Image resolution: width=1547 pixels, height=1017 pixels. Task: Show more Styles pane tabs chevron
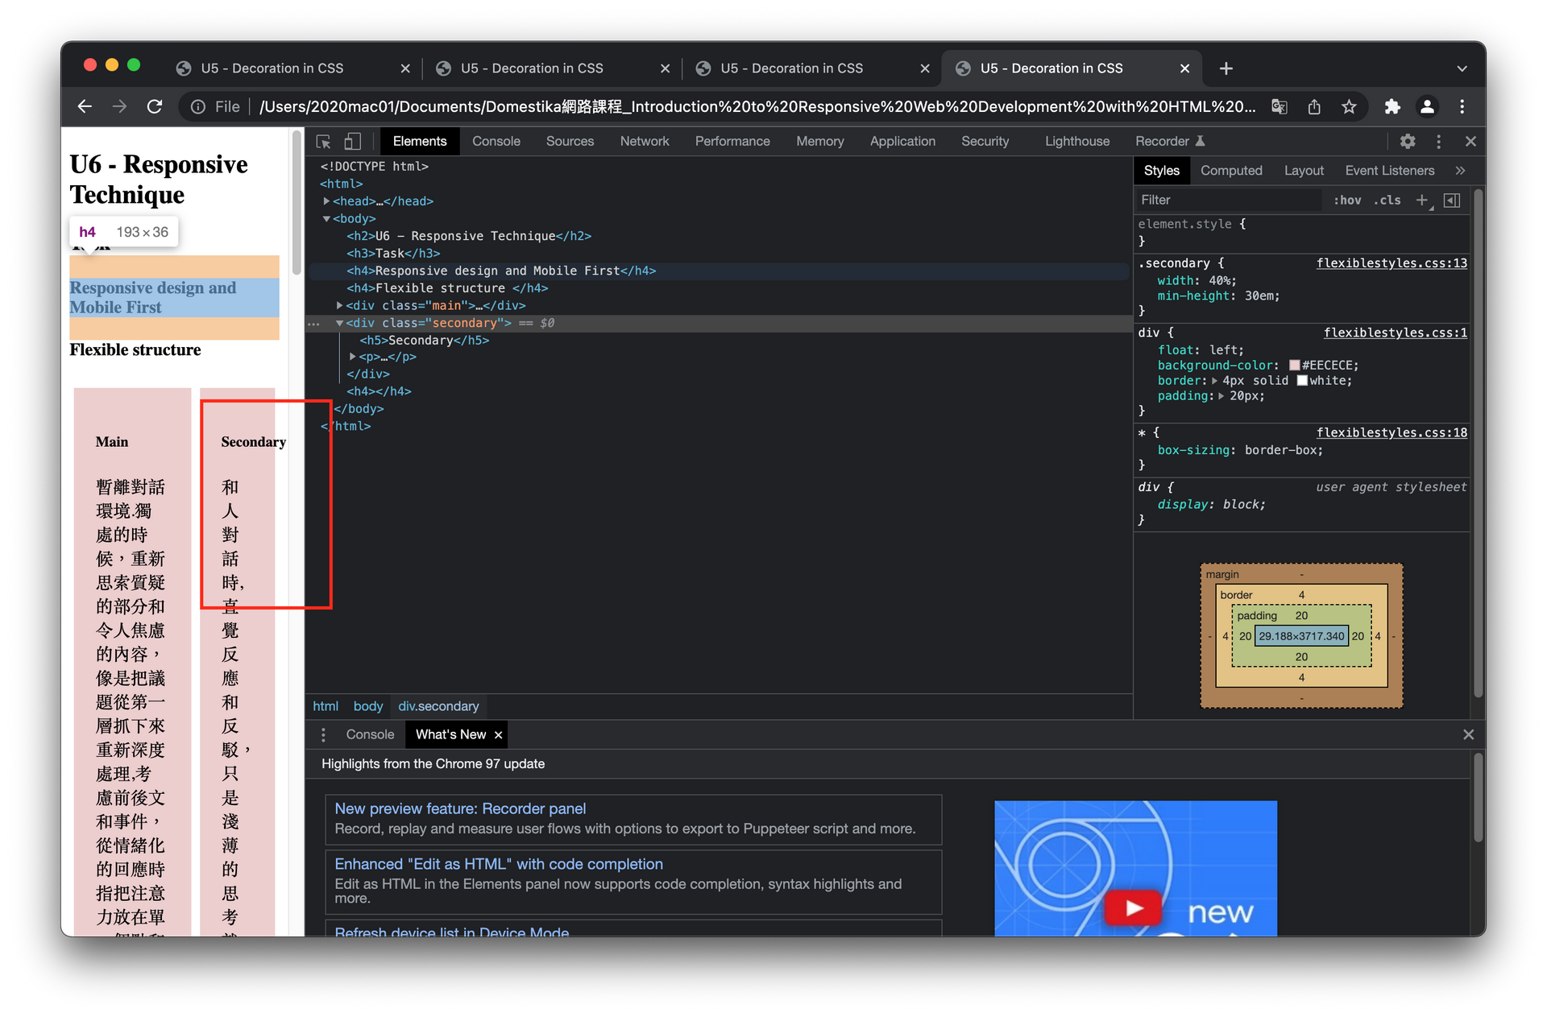(1460, 171)
